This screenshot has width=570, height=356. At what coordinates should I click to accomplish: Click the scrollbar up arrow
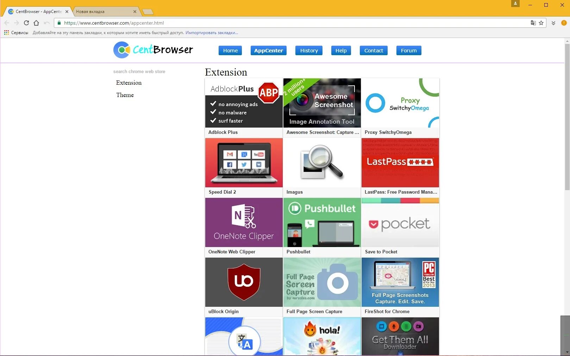[567, 41]
